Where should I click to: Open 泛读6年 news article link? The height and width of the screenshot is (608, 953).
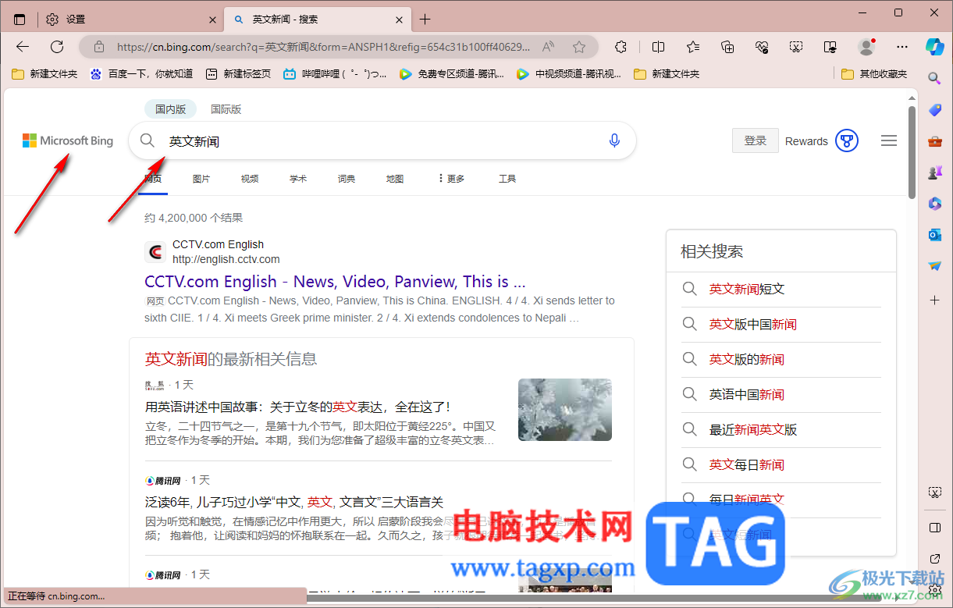tap(294, 502)
